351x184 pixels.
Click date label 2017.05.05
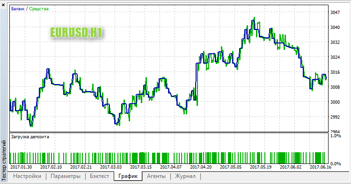click(231, 167)
